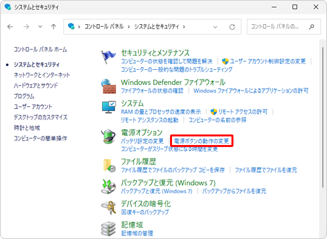This screenshot has width=327, height=239.
Task: Open the ファイル履歴 heading
Action: 139,161
